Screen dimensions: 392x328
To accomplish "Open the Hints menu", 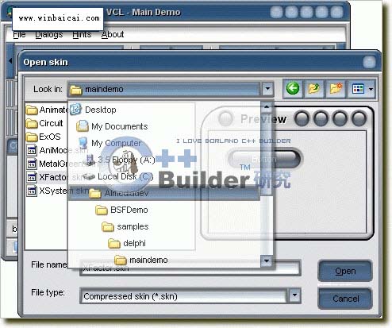I will click(x=82, y=34).
